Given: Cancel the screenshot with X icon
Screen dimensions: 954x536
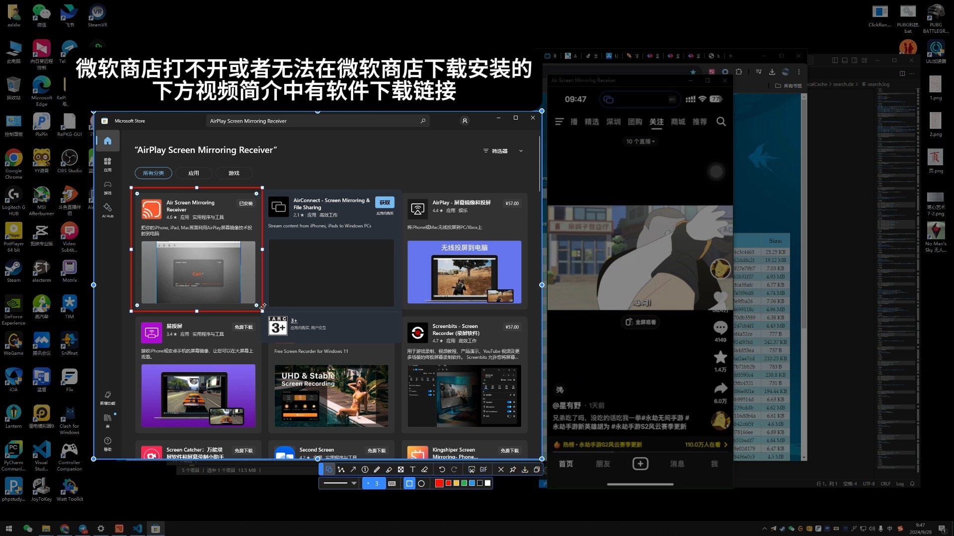Looking at the screenshot, I should (x=501, y=469).
